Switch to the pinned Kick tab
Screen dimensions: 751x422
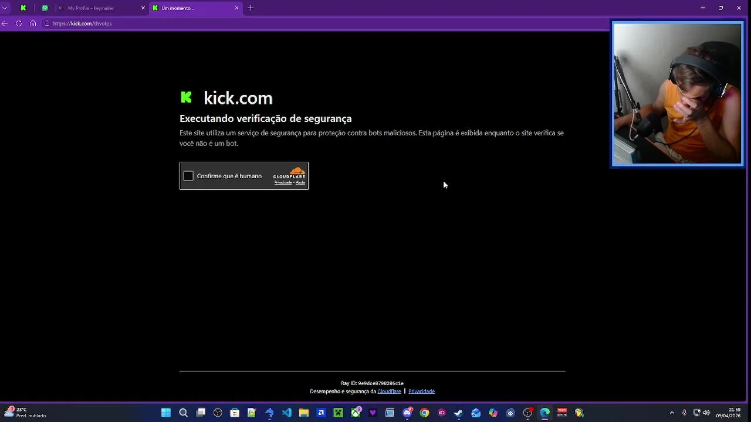[x=23, y=8]
